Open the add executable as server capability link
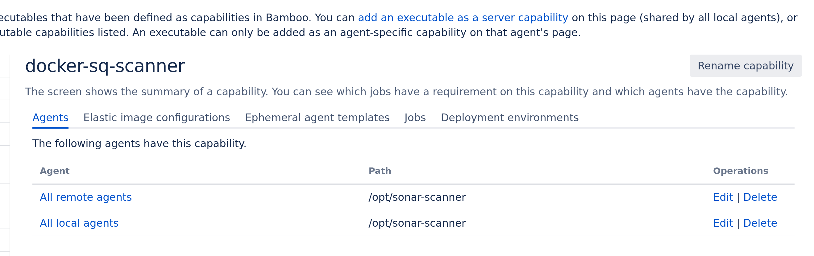This screenshot has width=814, height=256. click(x=463, y=18)
